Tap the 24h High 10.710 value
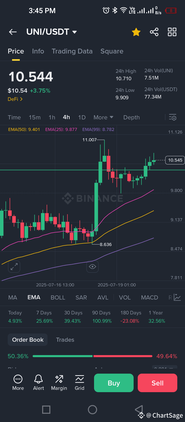Viewport: 185px width, 422px height. click(124, 78)
